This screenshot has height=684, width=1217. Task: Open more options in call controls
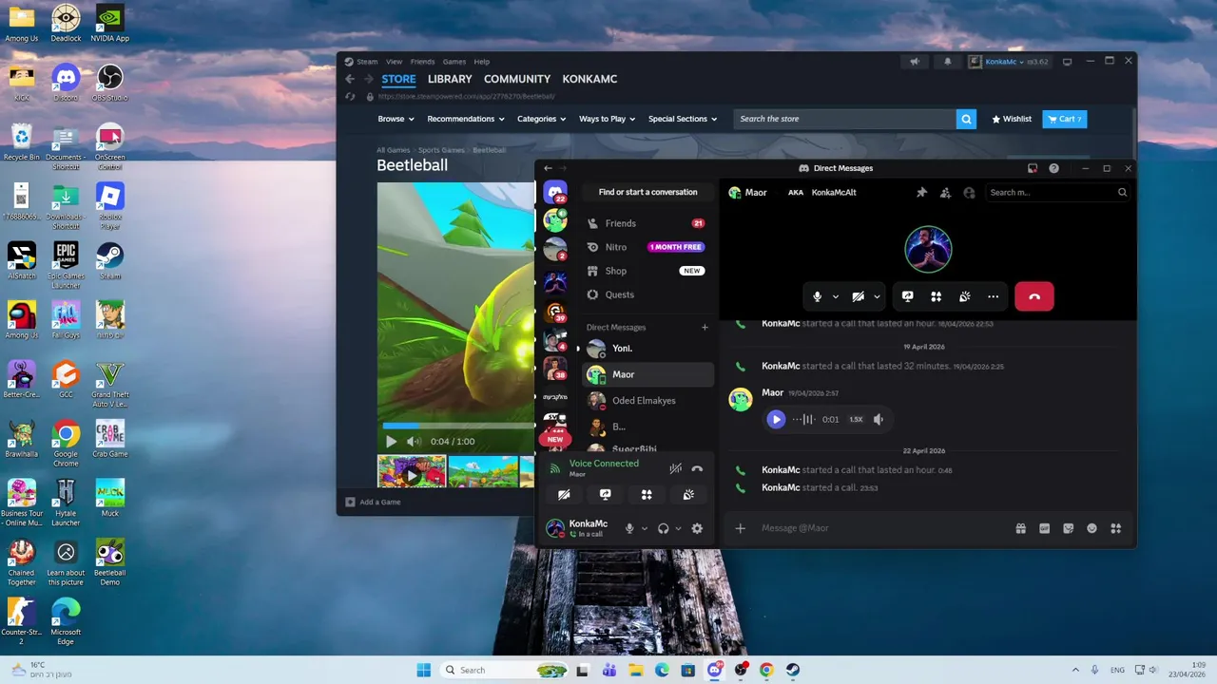pos(993,296)
